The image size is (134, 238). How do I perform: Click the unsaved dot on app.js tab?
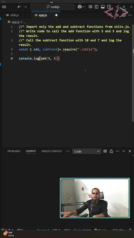click(56, 15)
